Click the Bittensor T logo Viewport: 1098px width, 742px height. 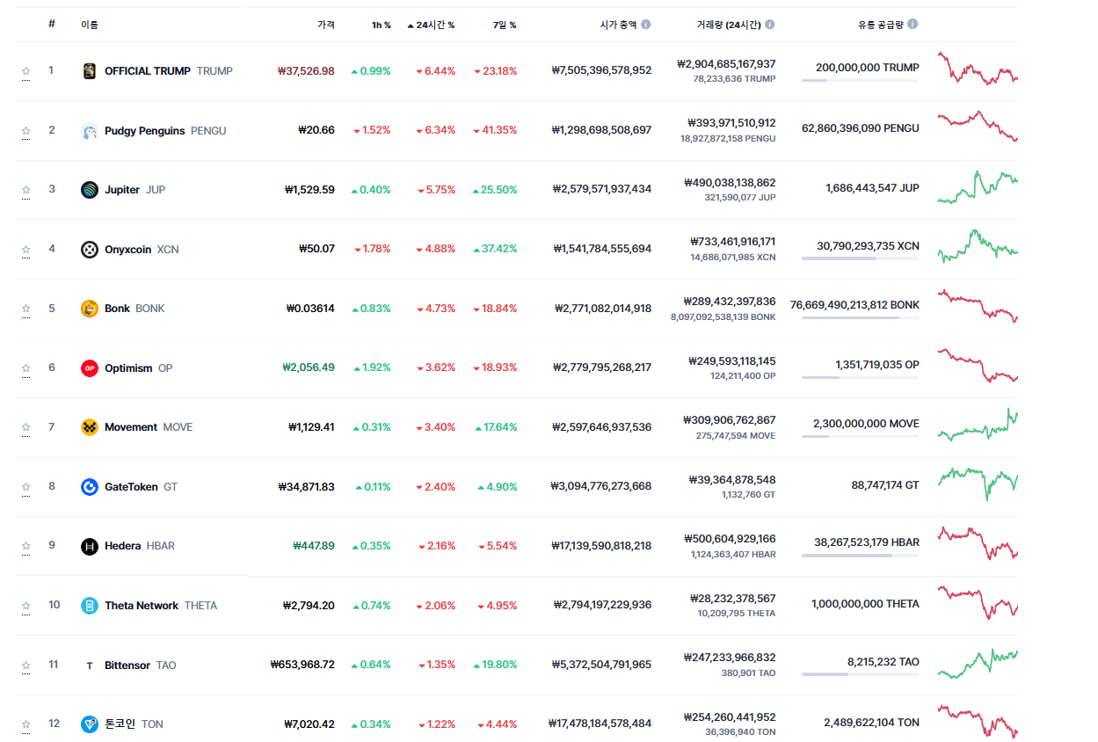pyautogui.click(x=89, y=666)
